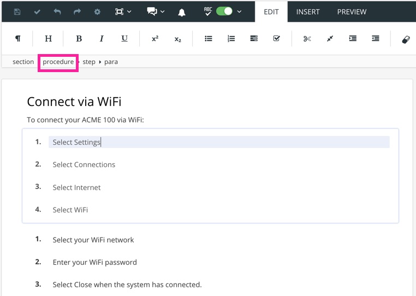Apply Bold formatting

point(79,39)
